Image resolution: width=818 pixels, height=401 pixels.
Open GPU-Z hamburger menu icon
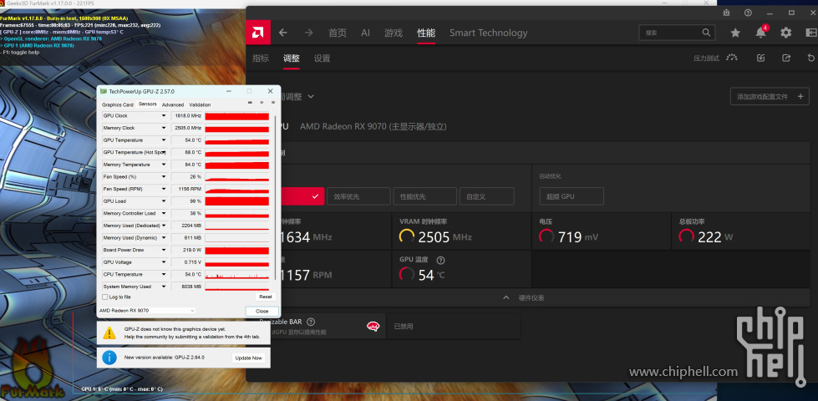click(x=272, y=103)
